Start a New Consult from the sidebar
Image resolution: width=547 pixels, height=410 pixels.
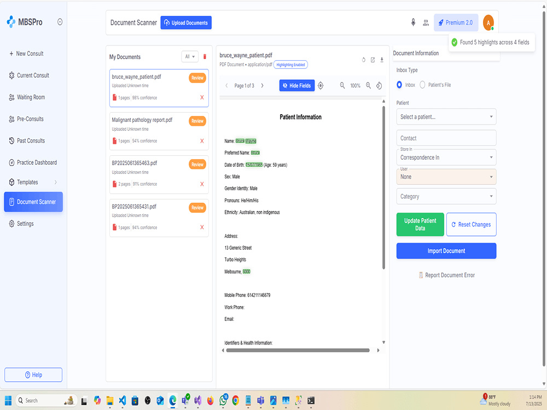(26, 54)
